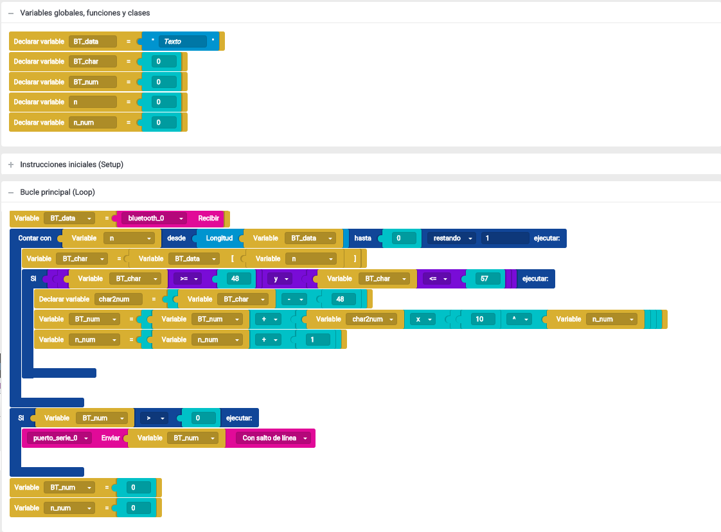Edit the comparison value 57
This screenshot has width=721, height=532.
(x=488, y=279)
